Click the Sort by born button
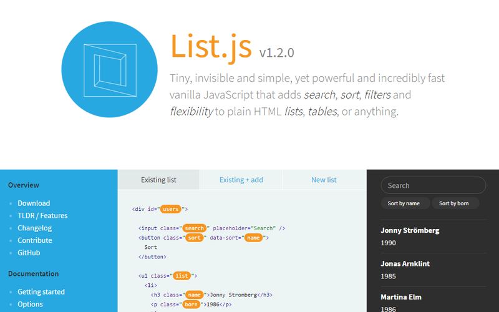 click(454, 203)
